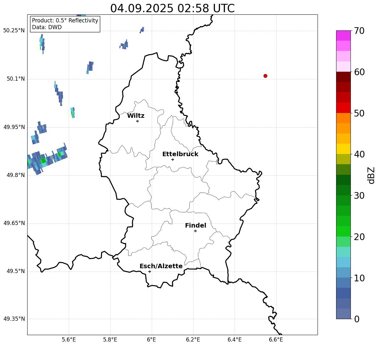Click the 50.1°N latitude label
The width and height of the screenshot is (379, 346).
click(16, 79)
